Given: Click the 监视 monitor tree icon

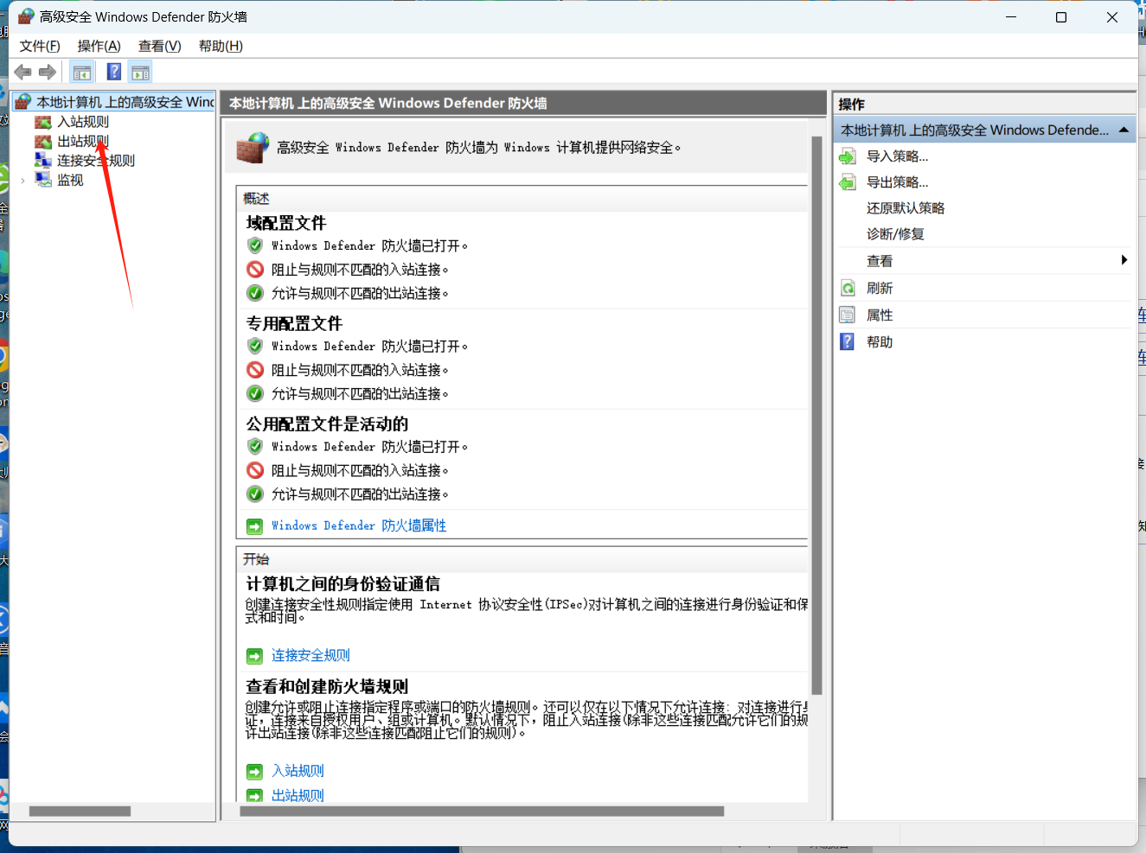Looking at the screenshot, I should (x=42, y=180).
